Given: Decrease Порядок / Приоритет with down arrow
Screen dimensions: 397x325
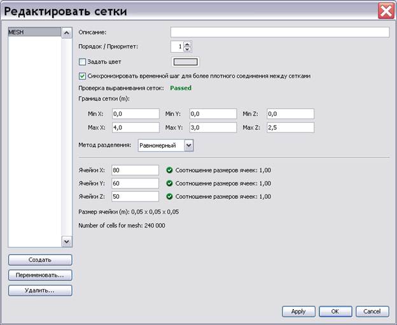Looking at the screenshot, I should [x=187, y=49].
